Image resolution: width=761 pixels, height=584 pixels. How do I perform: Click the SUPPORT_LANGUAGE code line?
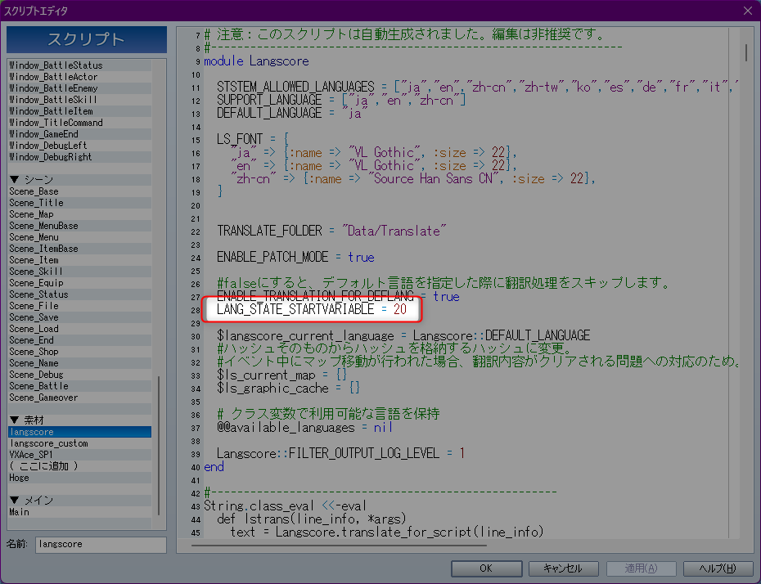click(341, 101)
